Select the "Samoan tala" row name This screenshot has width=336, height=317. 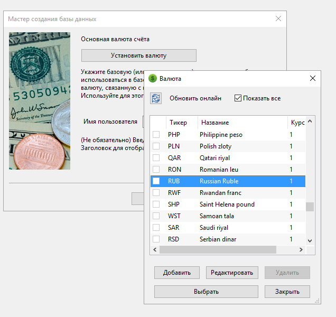click(217, 216)
